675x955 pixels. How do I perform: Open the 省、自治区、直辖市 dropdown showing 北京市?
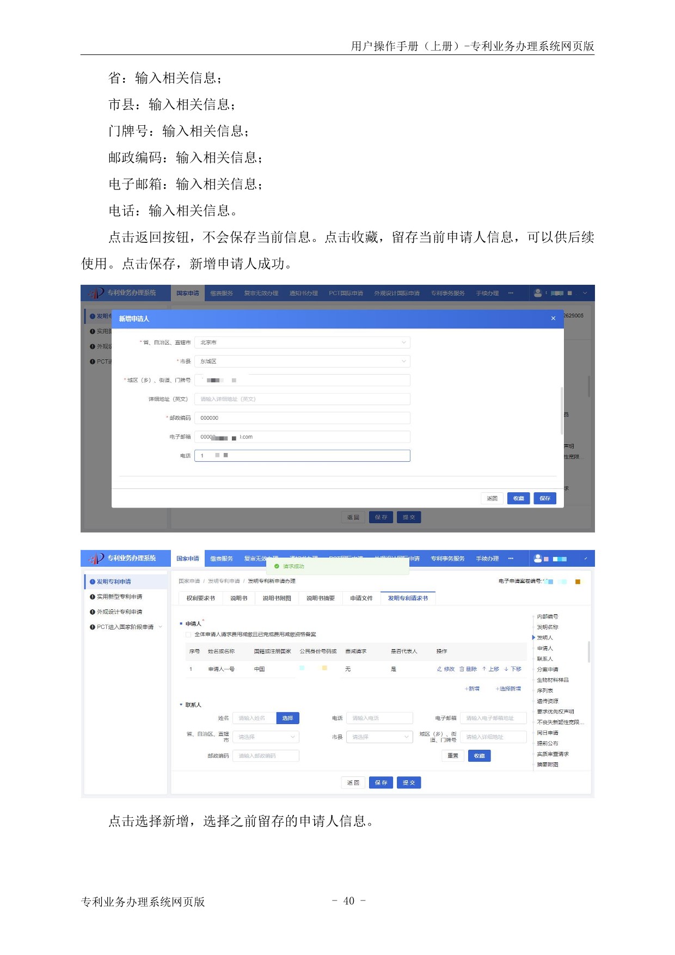pyautogui.click(x=302, y=342)
